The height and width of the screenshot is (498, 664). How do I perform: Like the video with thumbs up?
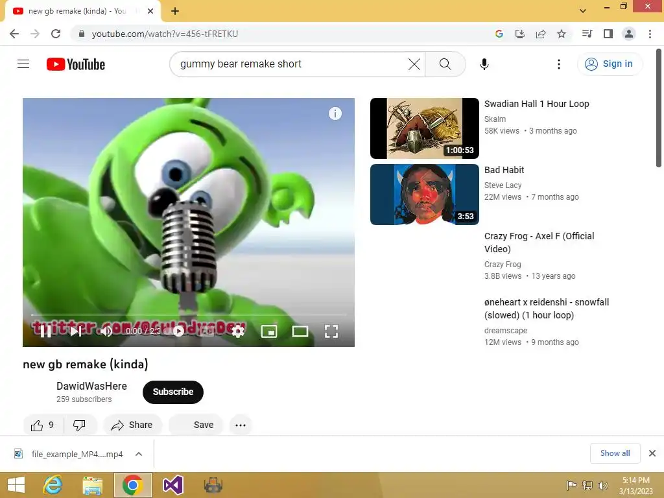click(43, 425)
